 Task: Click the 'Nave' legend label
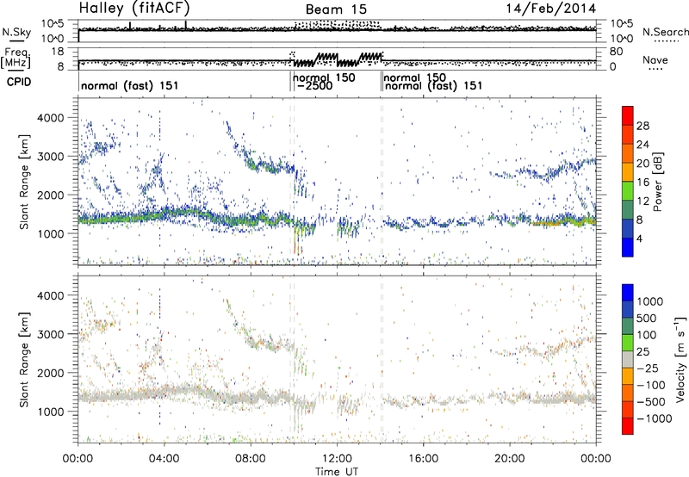655,59
